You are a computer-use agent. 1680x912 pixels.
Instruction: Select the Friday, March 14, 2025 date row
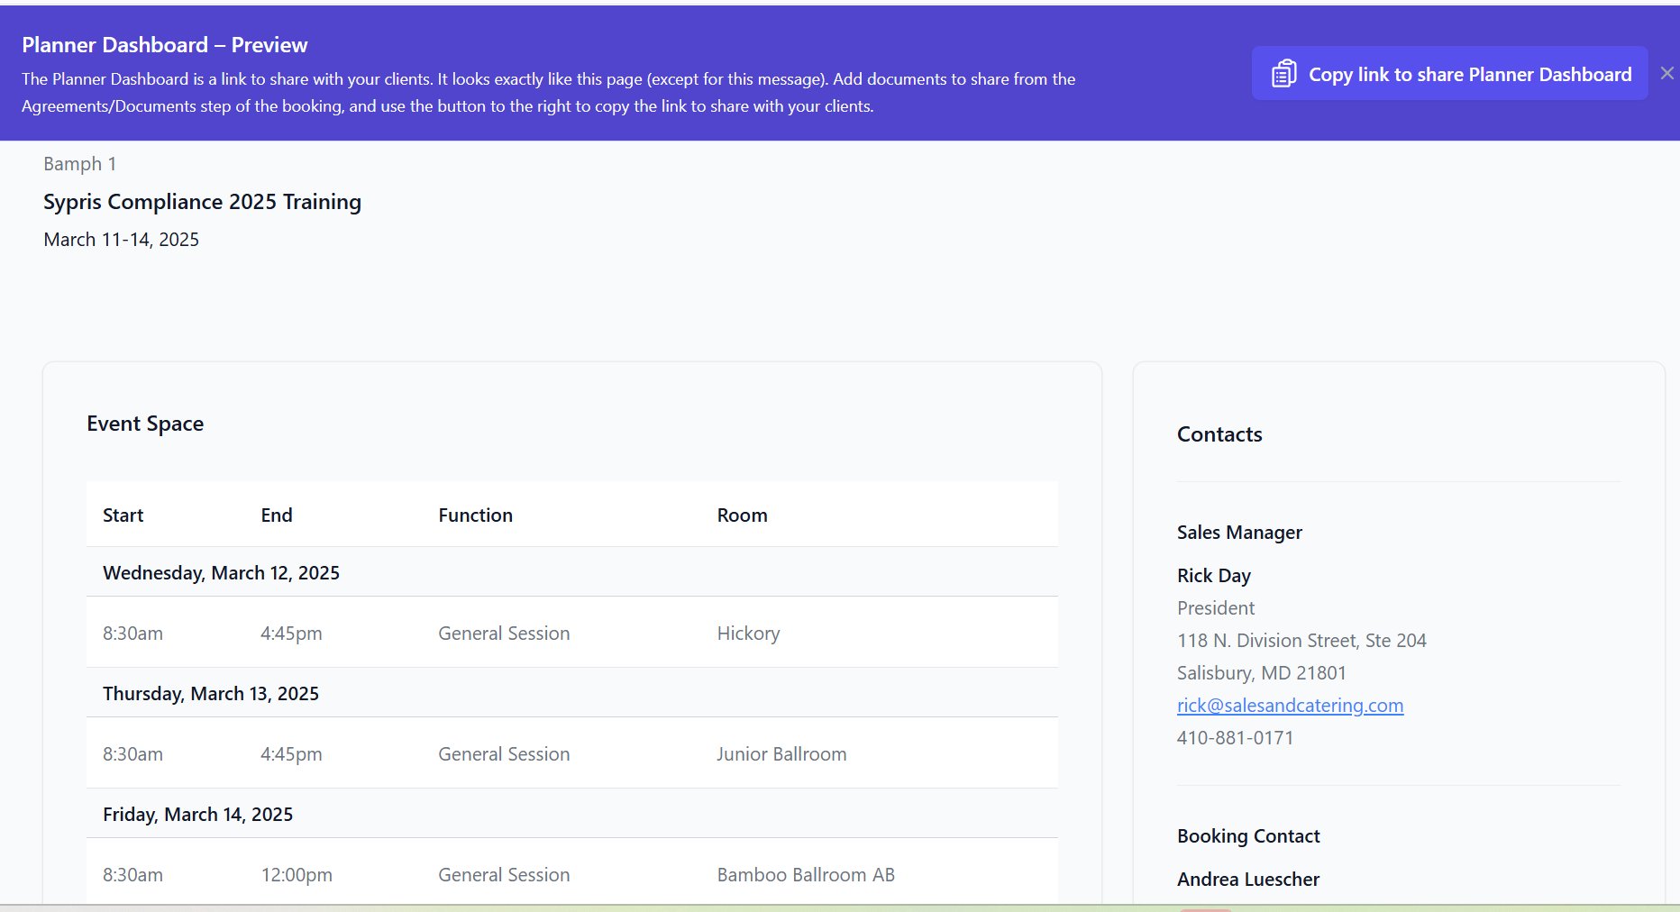point(197,815)
